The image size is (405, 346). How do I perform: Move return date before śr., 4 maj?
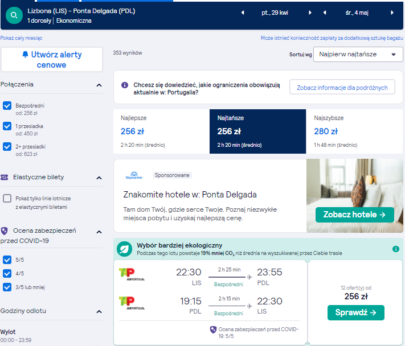325,13
